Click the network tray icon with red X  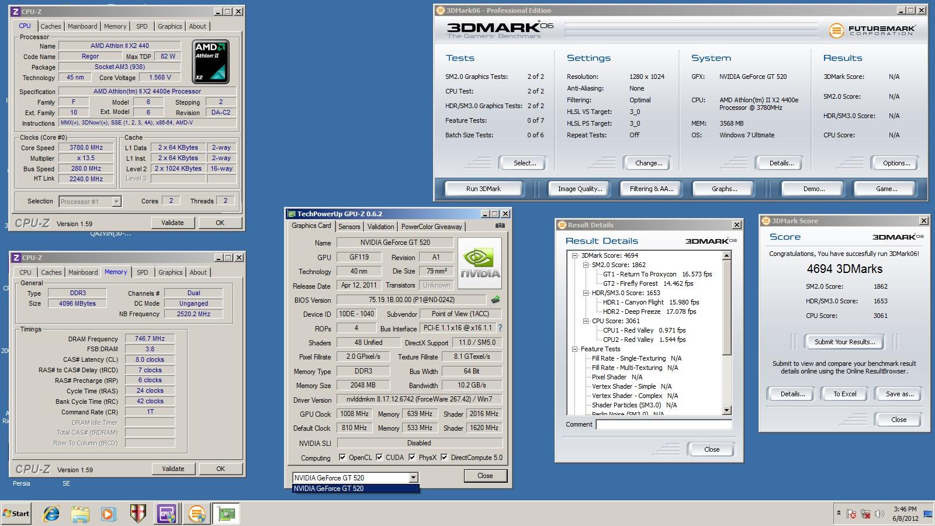(x=865, y=514)
